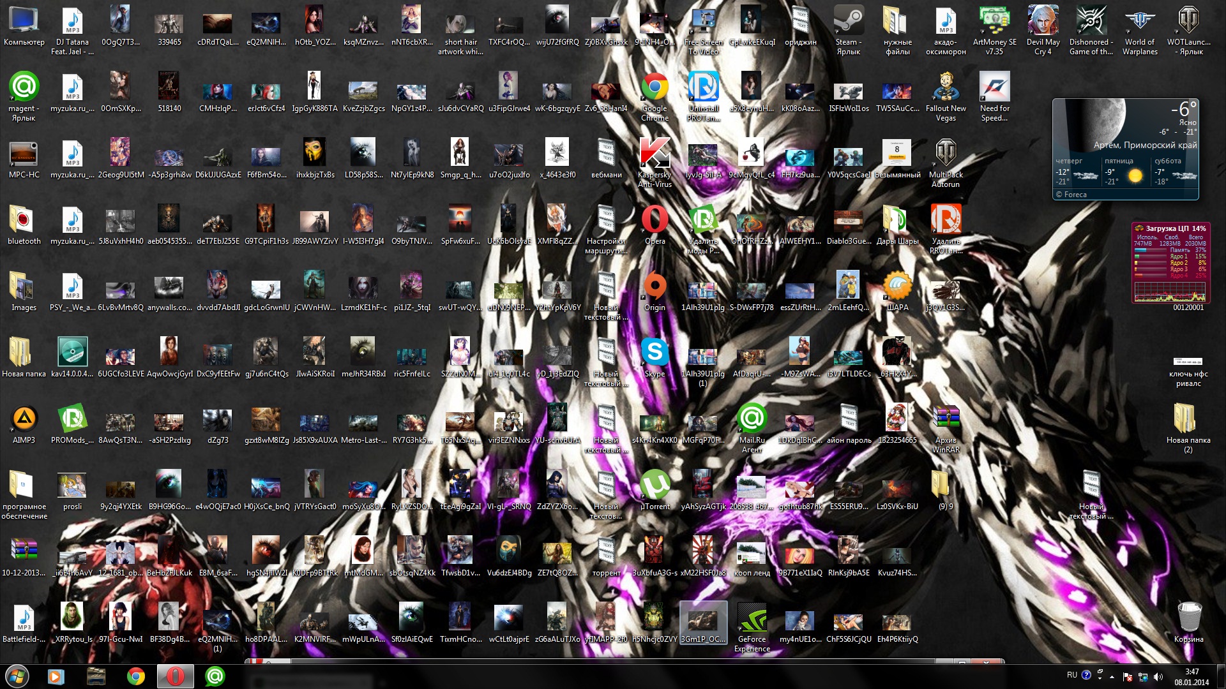Open Windows Media Player taskbar icon
The image size is (1226, 689).
coord(56,676)
